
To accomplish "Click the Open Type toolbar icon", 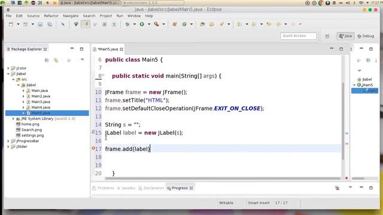I will [202, 24].
